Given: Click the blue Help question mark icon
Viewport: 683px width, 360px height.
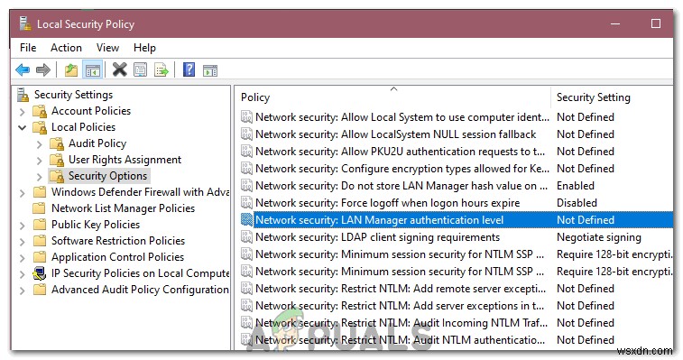Looking at the screenshot, I should coord(189,69).
